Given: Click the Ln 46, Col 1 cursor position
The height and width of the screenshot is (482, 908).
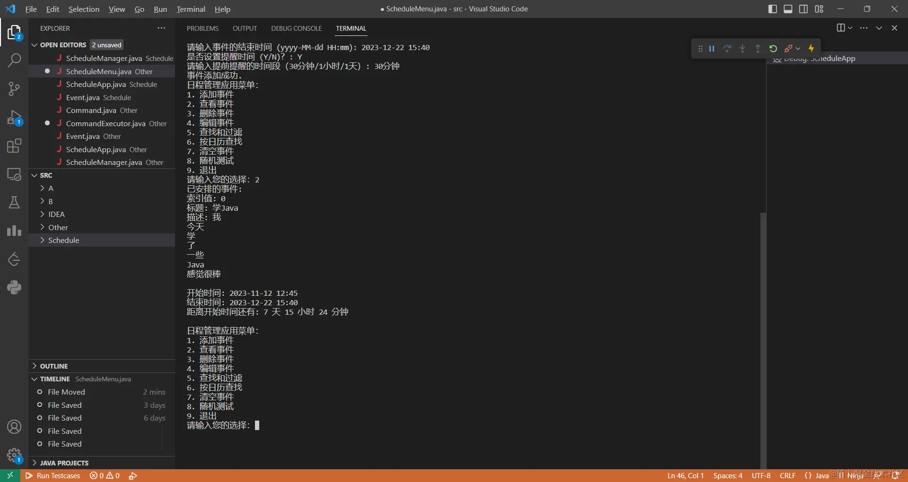Looking at the screenshot, I should point(685,475).
